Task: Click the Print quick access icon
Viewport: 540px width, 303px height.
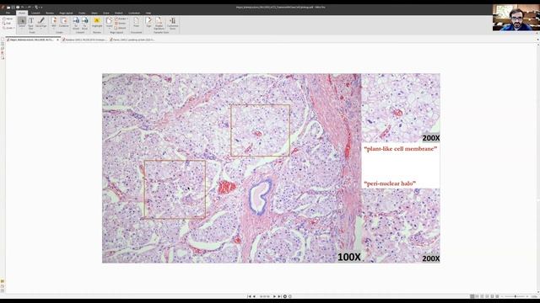Action: click(18, 7)
